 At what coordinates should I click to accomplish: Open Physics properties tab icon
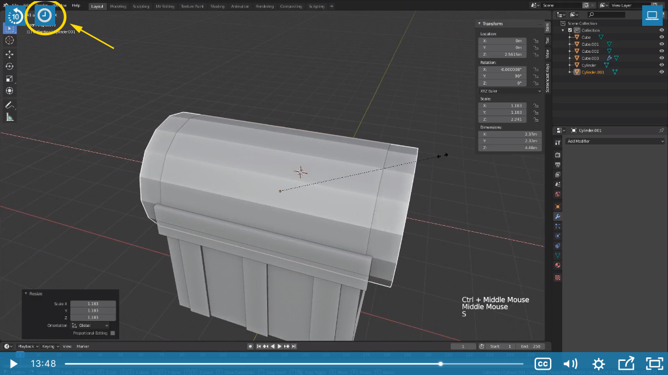tap(558, 236)
